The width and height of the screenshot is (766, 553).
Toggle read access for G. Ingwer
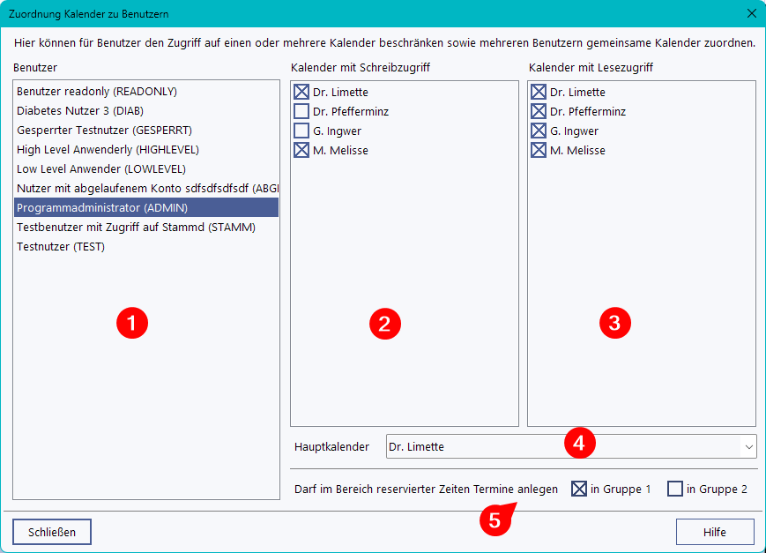[x=539, y=131]
